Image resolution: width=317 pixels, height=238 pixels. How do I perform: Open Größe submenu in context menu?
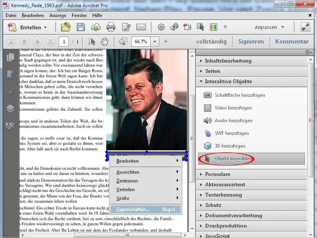click(x=145, y=198)
